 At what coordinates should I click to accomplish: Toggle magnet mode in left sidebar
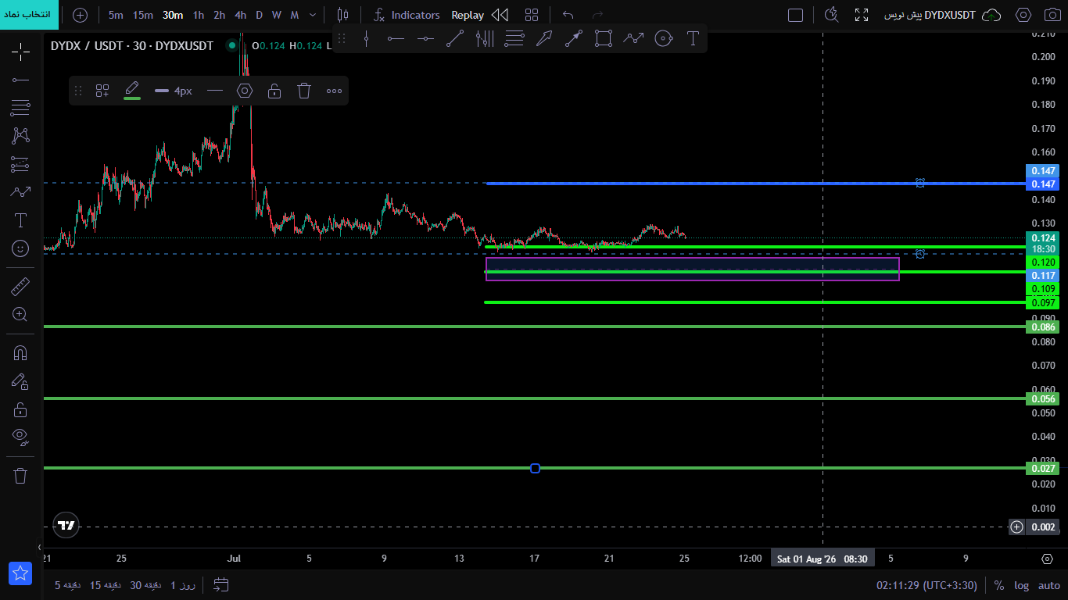point(20,352)
